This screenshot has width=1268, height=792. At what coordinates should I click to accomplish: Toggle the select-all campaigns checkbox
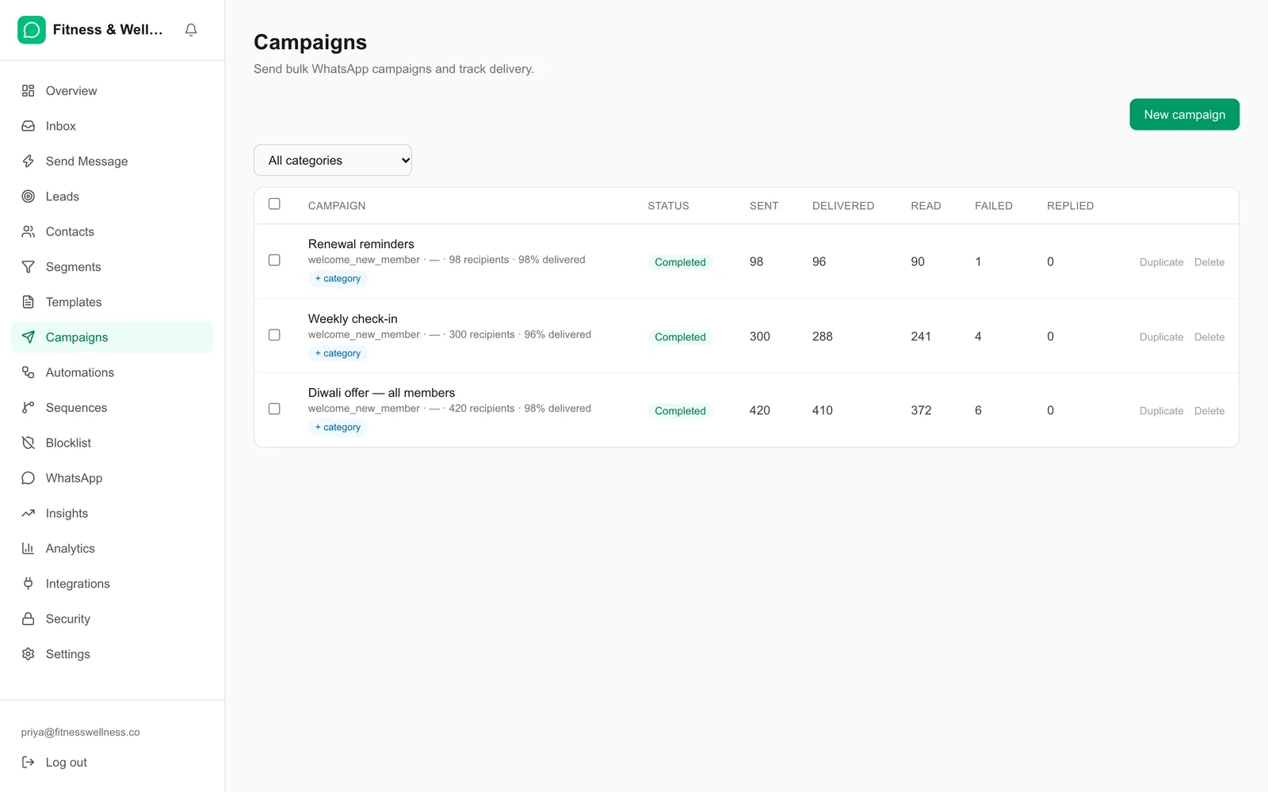coord(274,204)
